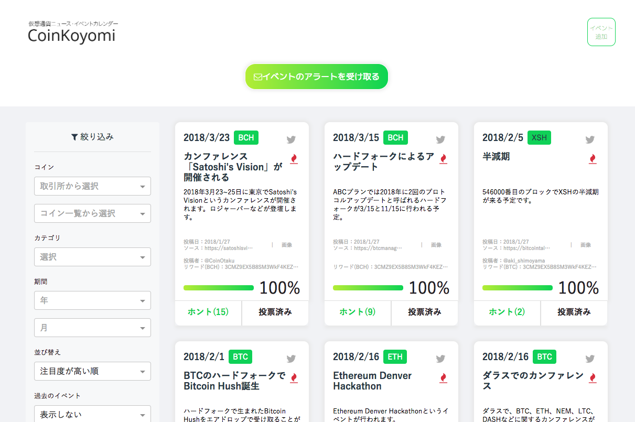Click the flame icon beside ダラスでのカンファレンス
The image size is (635, 422).
click(x=593, y=378)
